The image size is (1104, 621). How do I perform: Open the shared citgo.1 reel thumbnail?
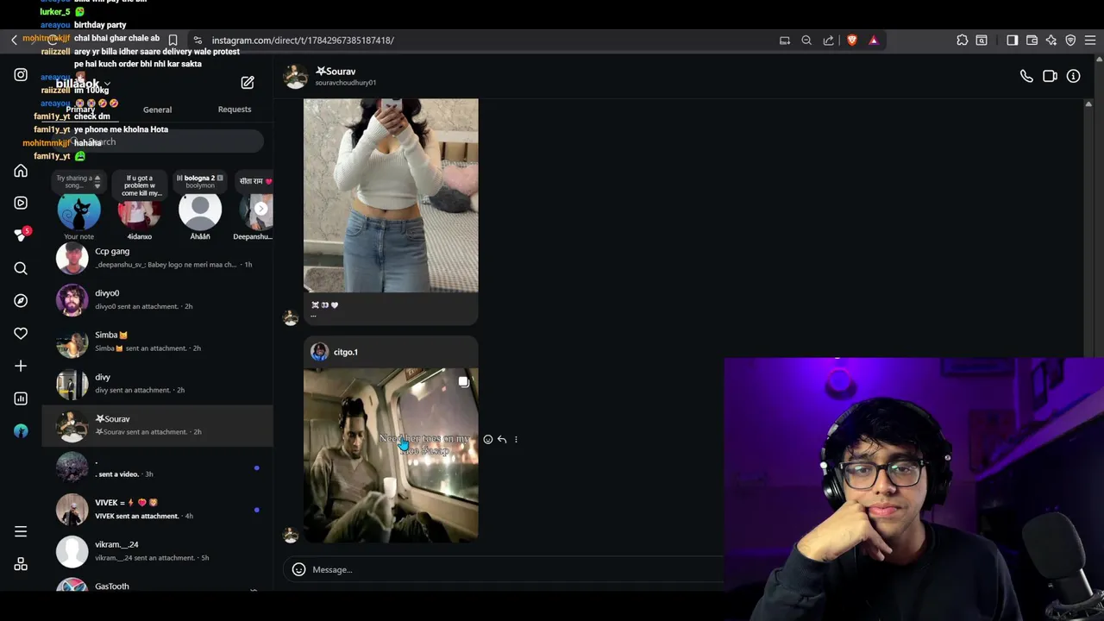point(391,455)
